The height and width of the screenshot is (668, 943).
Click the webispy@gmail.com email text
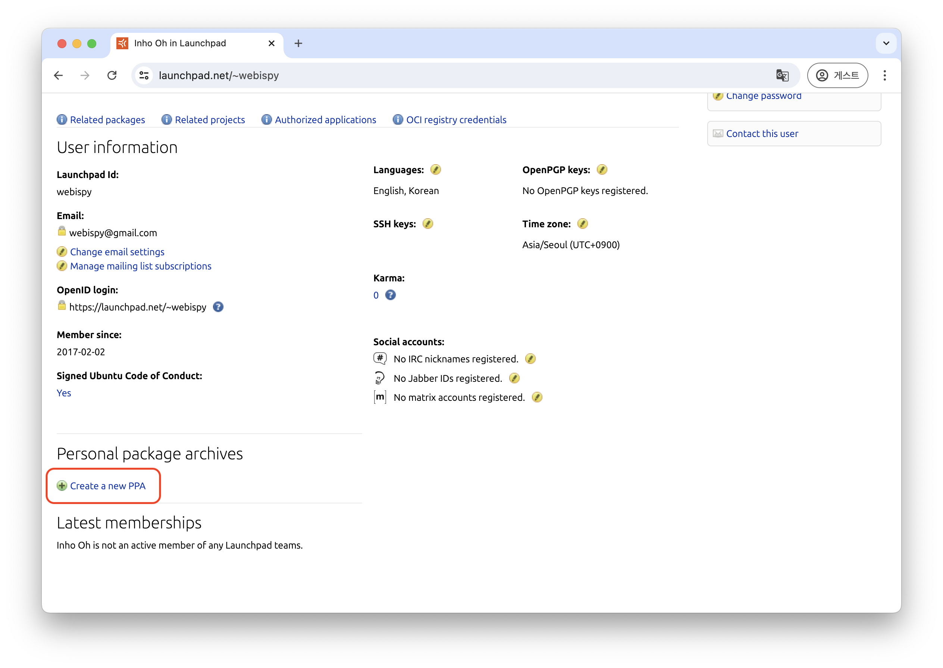(113, 233)
